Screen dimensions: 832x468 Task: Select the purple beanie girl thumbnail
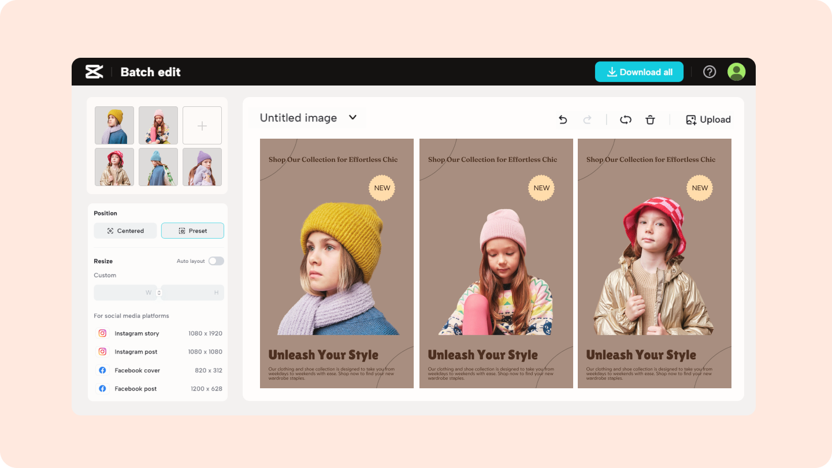(x=202, y=167)
